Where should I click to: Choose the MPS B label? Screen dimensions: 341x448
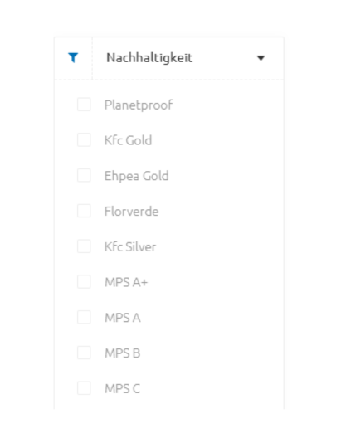123,353
